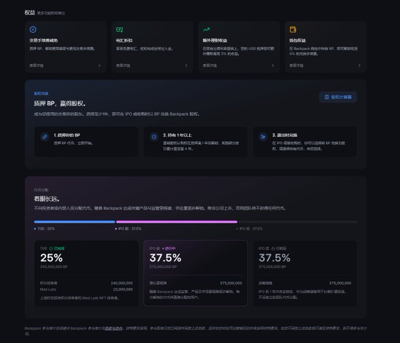
Task: Click the 'Mad Lads' row label
Action: click(x=48, y=290)
